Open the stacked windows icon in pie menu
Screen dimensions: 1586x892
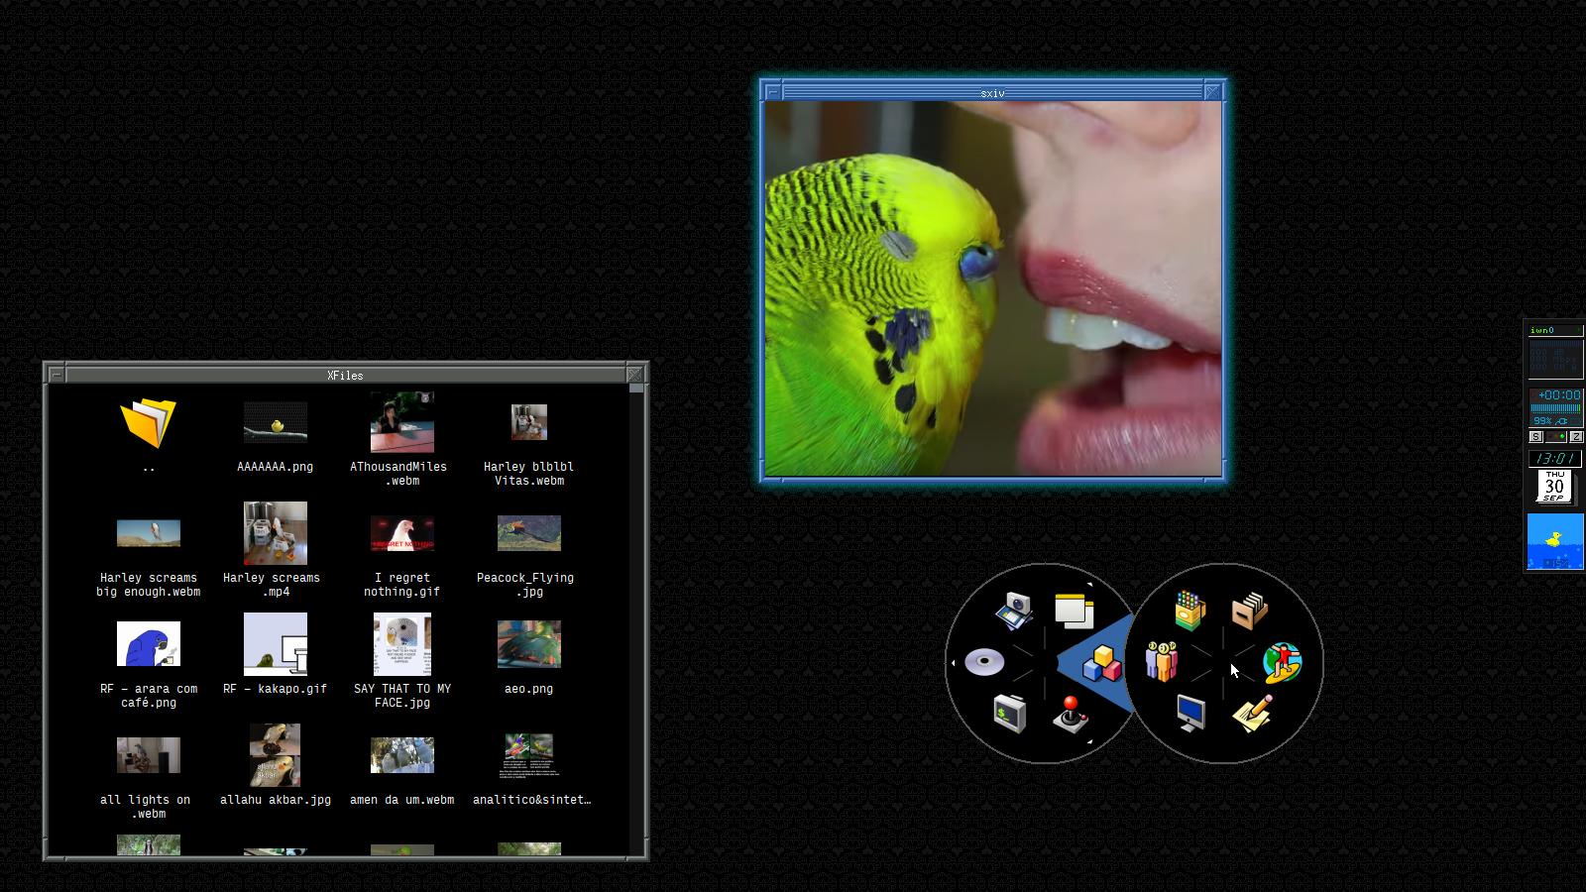pos(1073,611)
